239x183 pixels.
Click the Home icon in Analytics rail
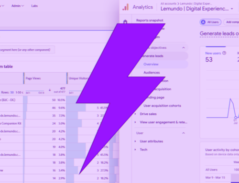(x=125, y=22)
